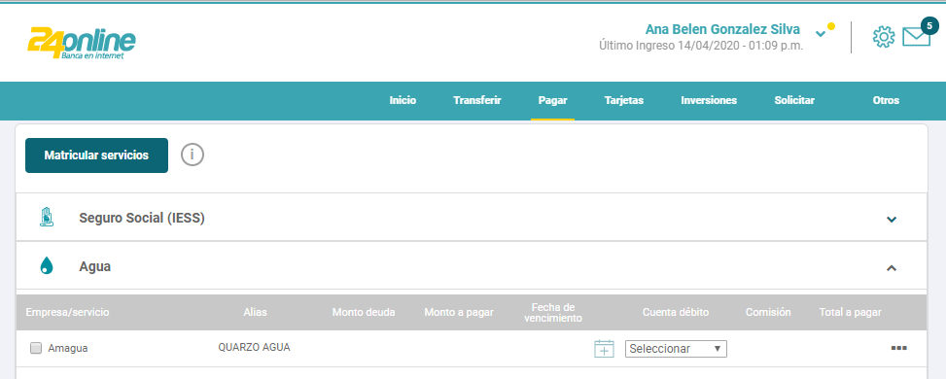Check the Amagua service checkbox
Image resolution: width=946 pixels, height=379 pixels.
pos(36,348)
